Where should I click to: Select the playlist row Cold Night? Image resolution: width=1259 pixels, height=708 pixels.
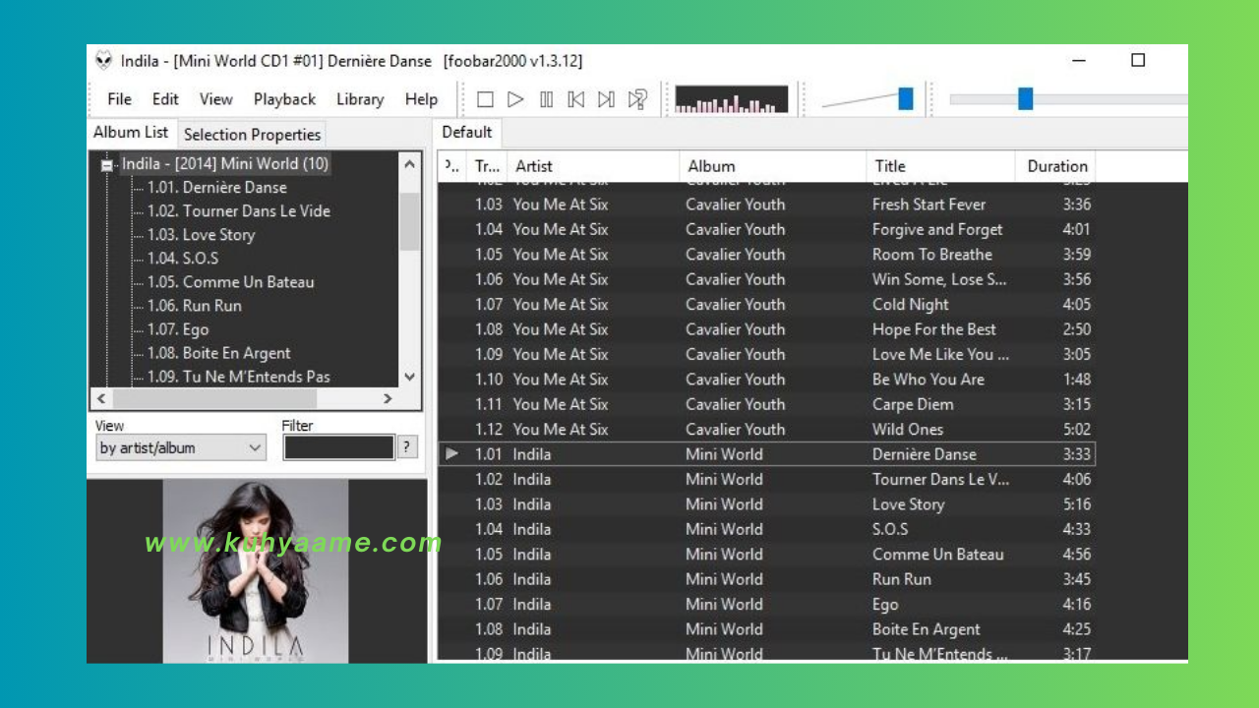pos(766,305)
